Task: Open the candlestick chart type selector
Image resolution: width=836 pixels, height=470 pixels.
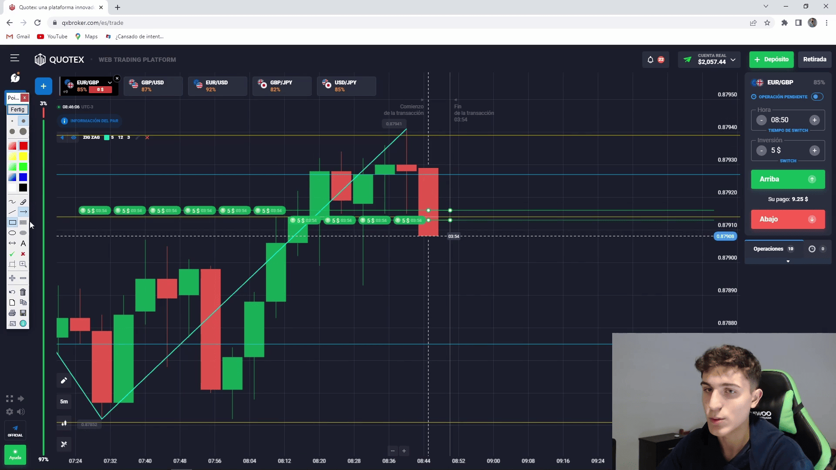Action: click(64, 423)
